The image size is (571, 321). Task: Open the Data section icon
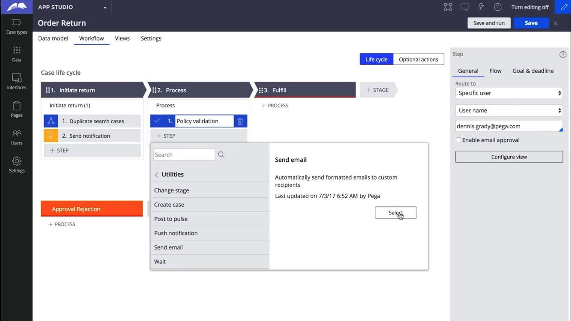tap(17, 54)
